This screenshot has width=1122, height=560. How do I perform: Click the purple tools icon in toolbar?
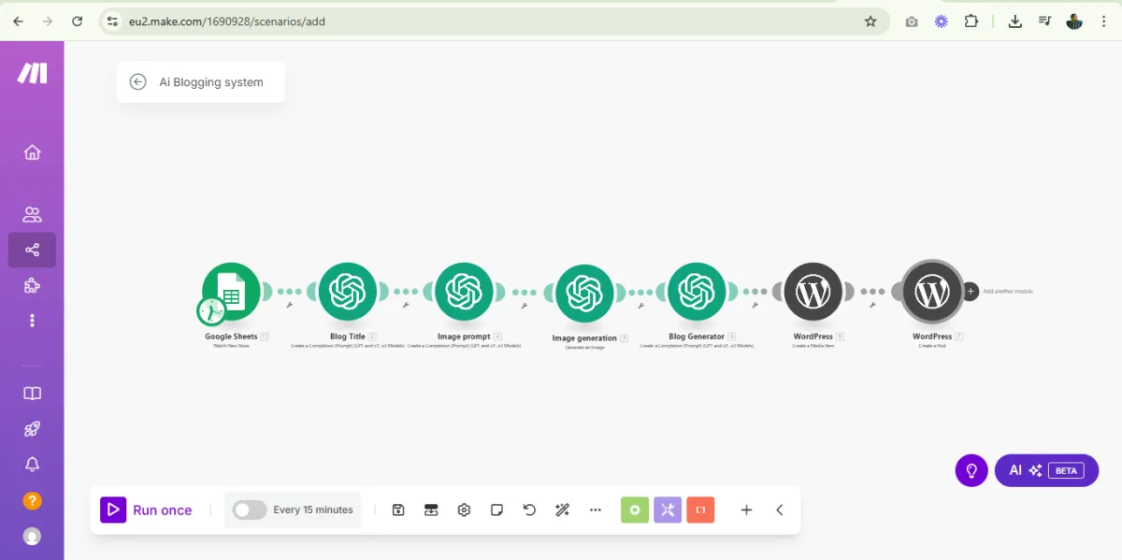[x=668, y=510]
